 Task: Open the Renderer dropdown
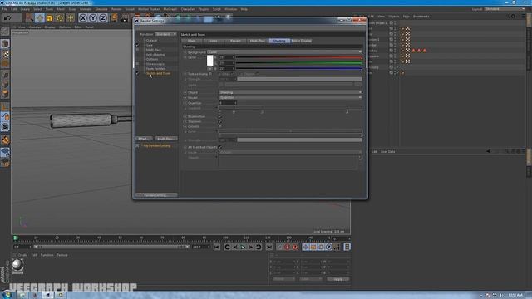[165, 34]
